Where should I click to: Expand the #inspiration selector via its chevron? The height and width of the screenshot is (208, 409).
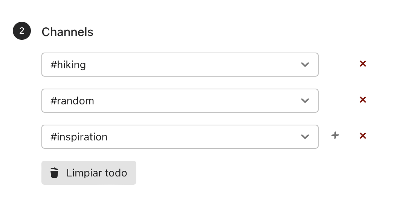pos(305,137)
